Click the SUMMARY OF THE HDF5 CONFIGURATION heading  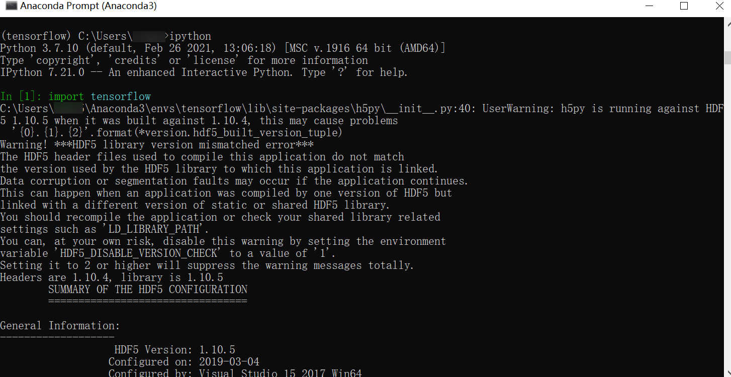(147, 289)
